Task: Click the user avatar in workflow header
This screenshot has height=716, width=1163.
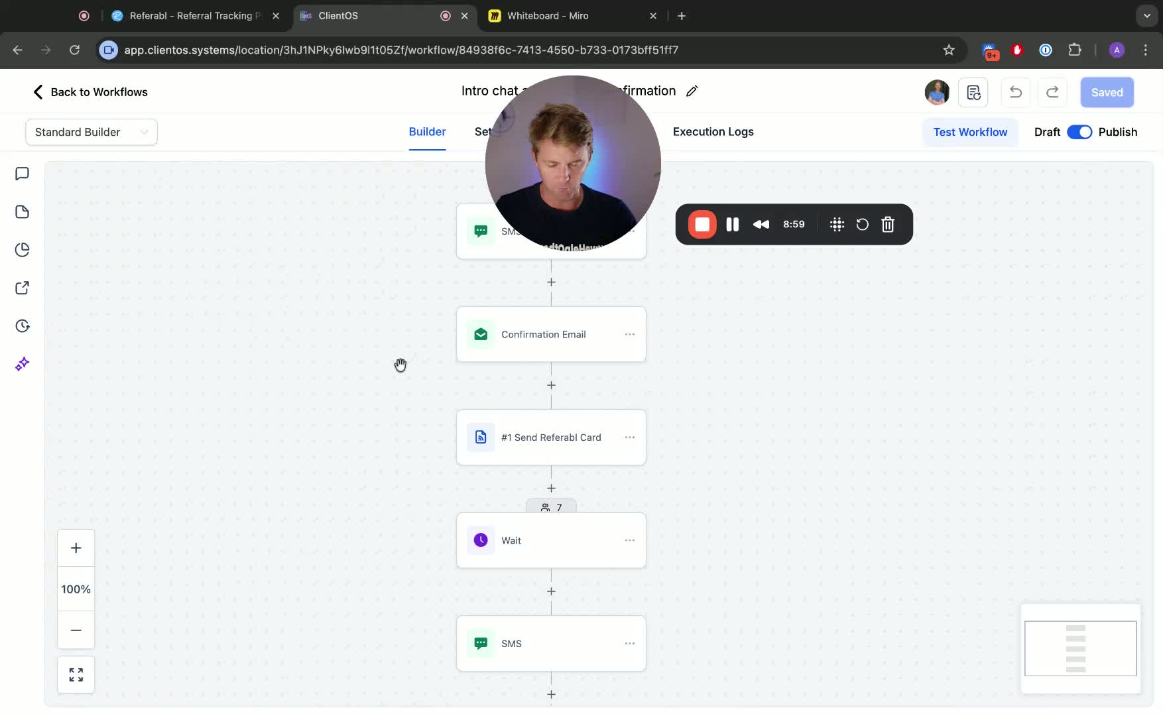Action: pos(937,92)
